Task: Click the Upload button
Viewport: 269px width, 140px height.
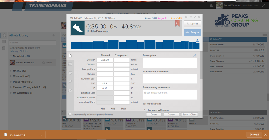Action: [192, 24]
